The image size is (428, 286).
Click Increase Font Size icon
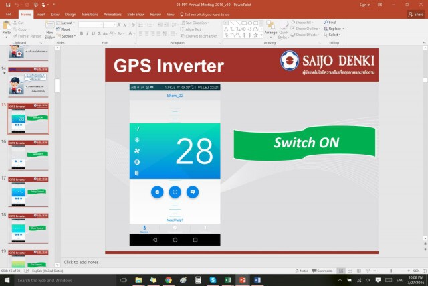pyautogui.click(x=119, y=25)
